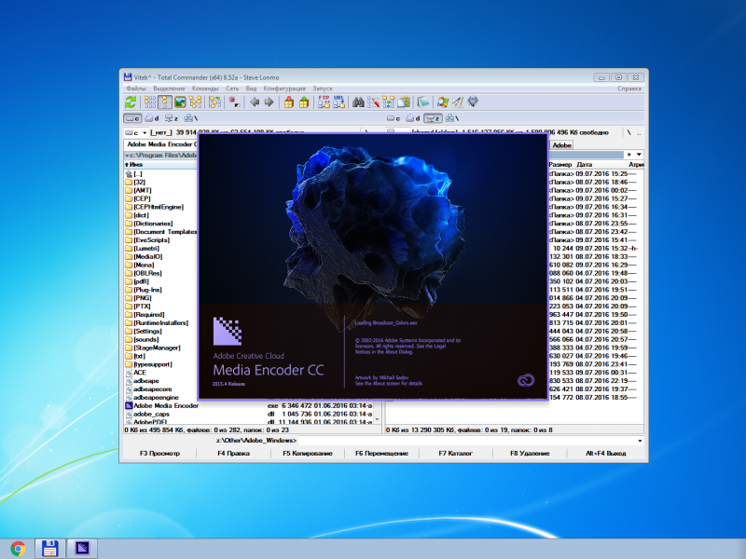Enable thumbnail view toolbar icon

[x=180, y=102]
